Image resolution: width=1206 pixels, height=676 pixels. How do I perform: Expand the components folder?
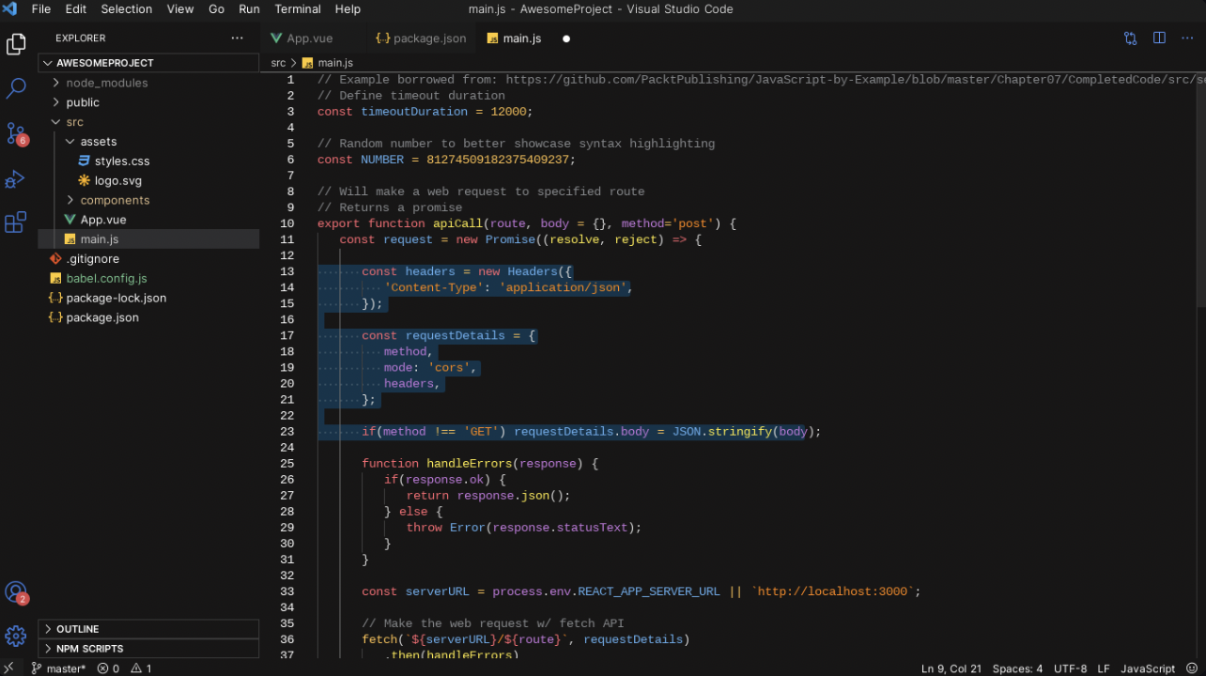tap(148, 200)
